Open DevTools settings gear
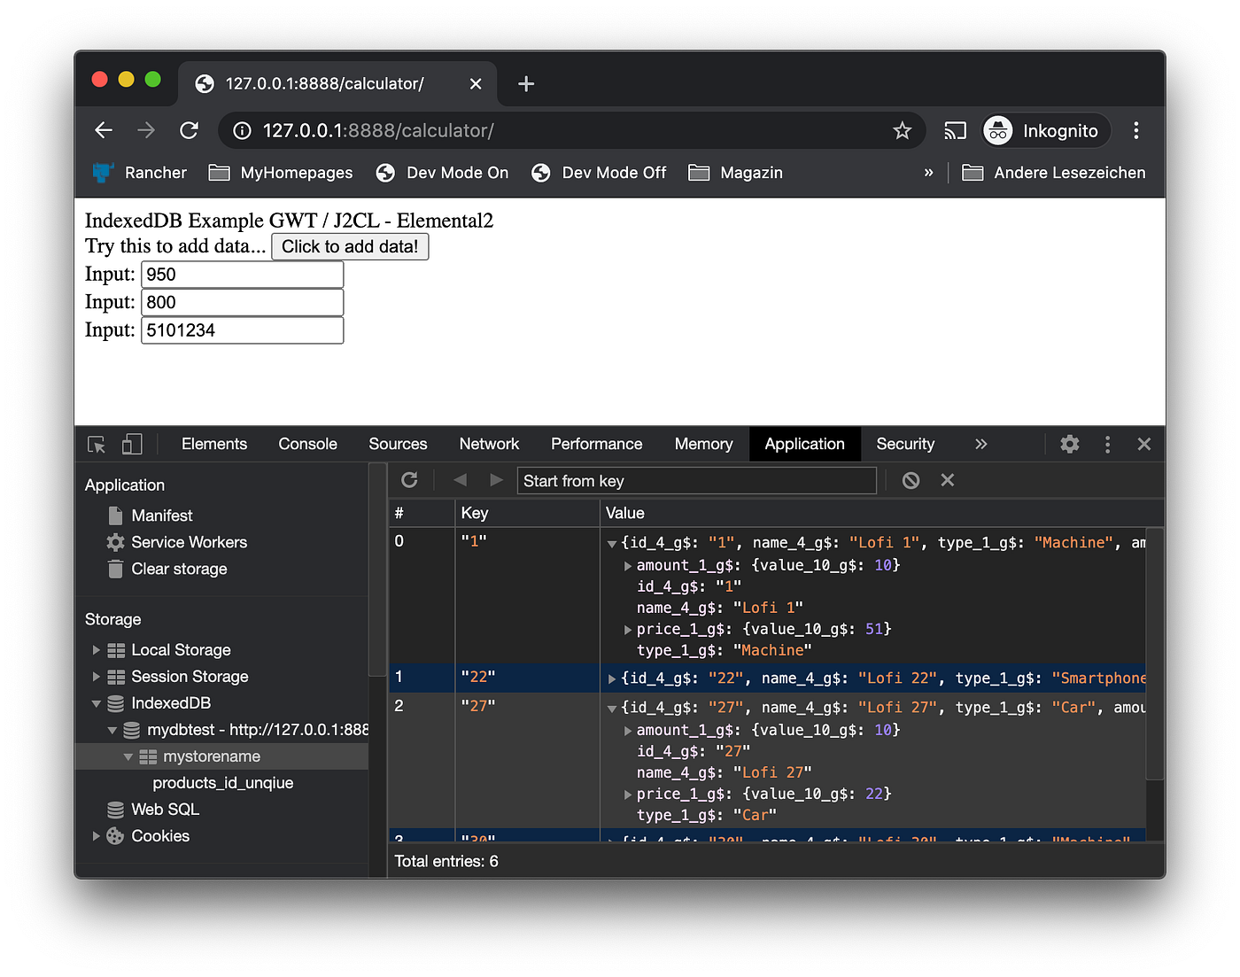Viewport: 1240px width, 977px height. [x=1070, y=445]
